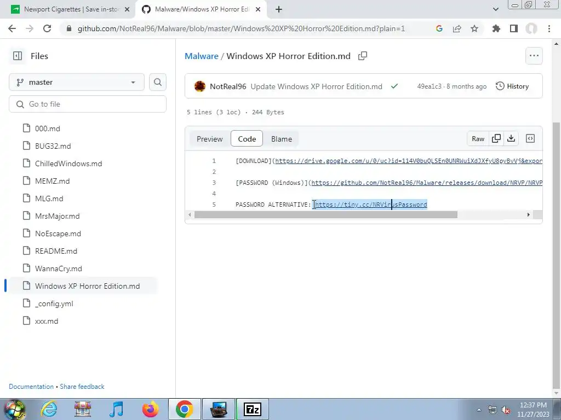The width and height of the screenshot is (561, 420).
Task: Click the Google icon in address bar
Action: tap(439, 28)
